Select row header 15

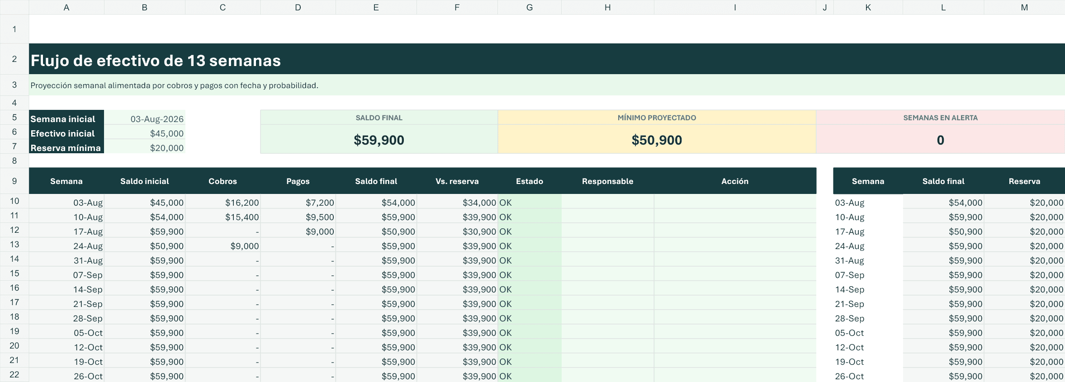(14, 273)
